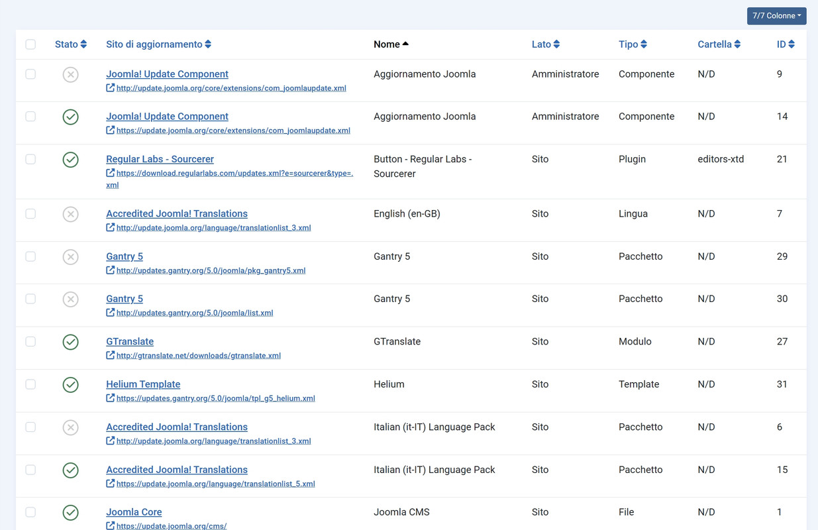Disable the enabled update site with ID 14
The height and width of the screenshot is (530, 818).
coord(71,117)
